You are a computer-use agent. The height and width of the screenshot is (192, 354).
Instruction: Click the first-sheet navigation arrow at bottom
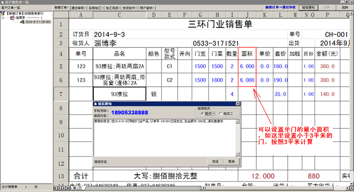click(x=56, y=188)
